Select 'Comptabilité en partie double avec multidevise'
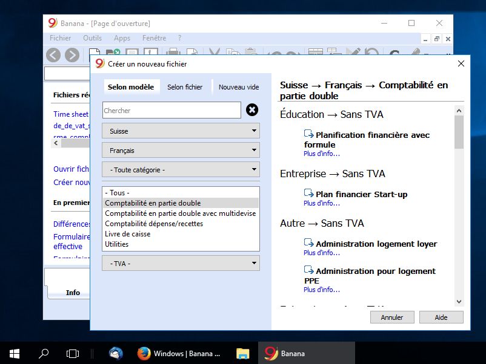 (x=181, y=213)
